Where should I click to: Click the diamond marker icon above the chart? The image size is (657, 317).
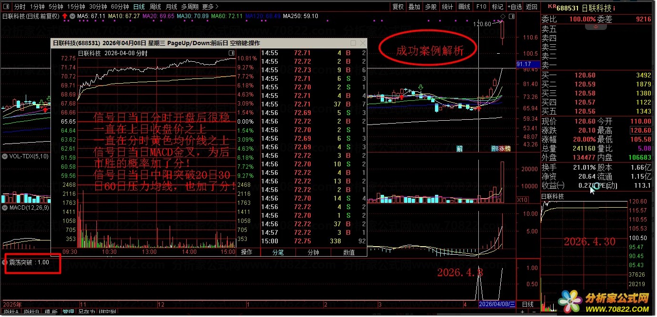click(x=503, y=17)
